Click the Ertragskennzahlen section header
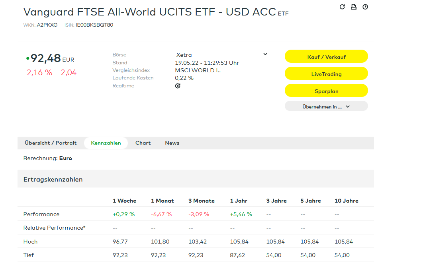 click(x=53, y=180)
